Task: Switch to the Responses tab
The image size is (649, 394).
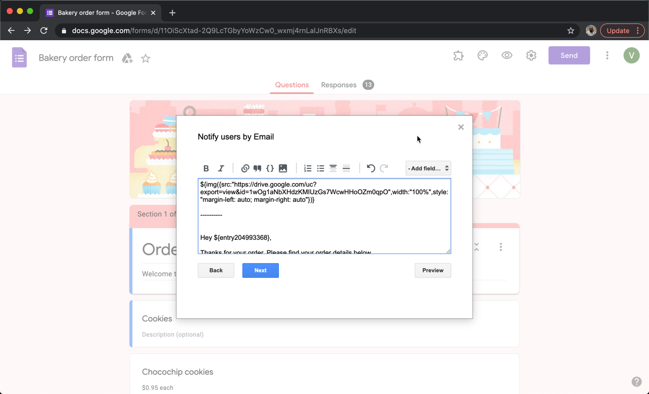Action: [x=339, y=85]
